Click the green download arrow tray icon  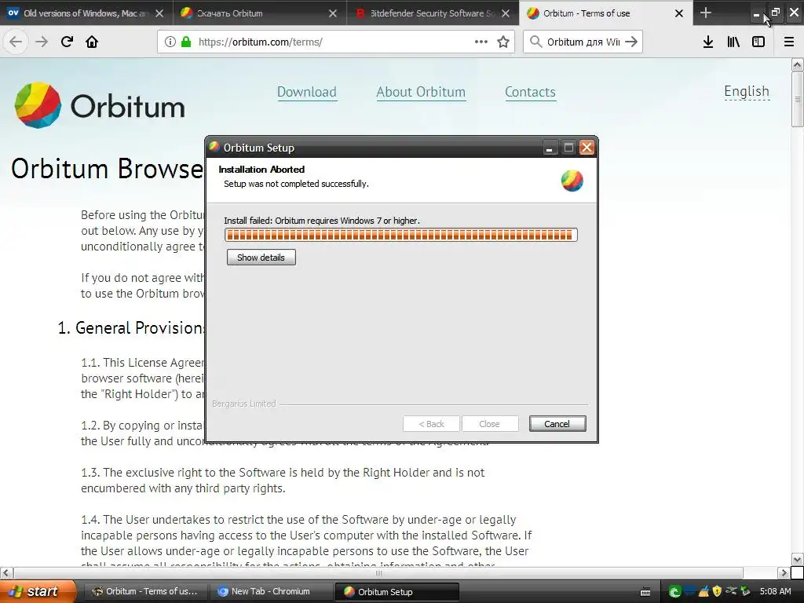tap(746, 592)
